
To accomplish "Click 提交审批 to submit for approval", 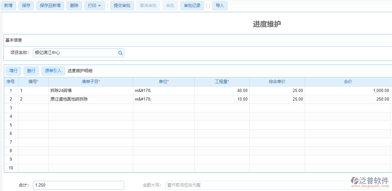I will (122, 5).
